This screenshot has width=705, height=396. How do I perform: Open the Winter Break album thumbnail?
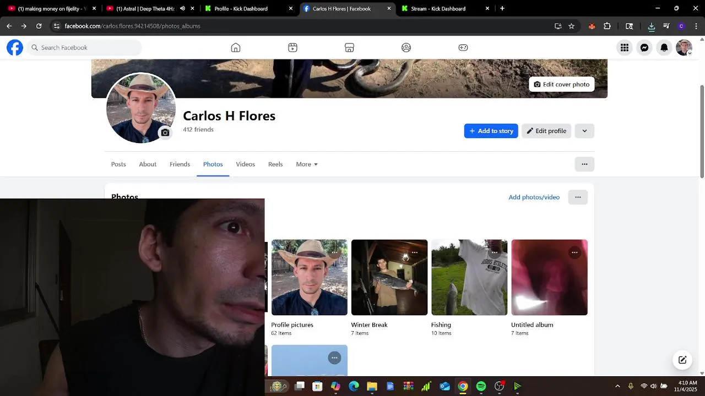(389, 277)
